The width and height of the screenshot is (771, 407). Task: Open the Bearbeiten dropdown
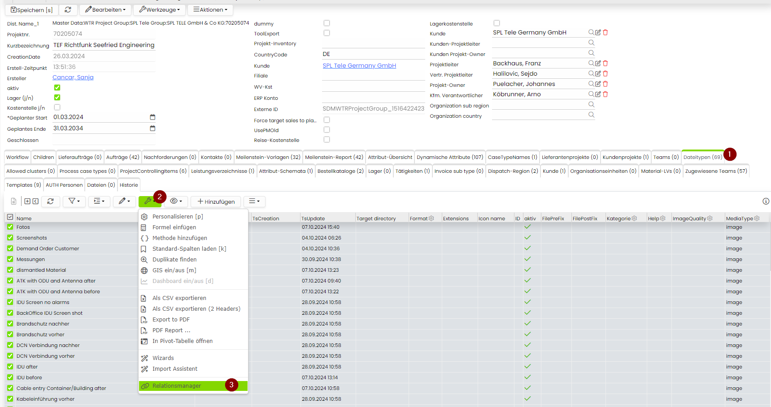point(105,9)
